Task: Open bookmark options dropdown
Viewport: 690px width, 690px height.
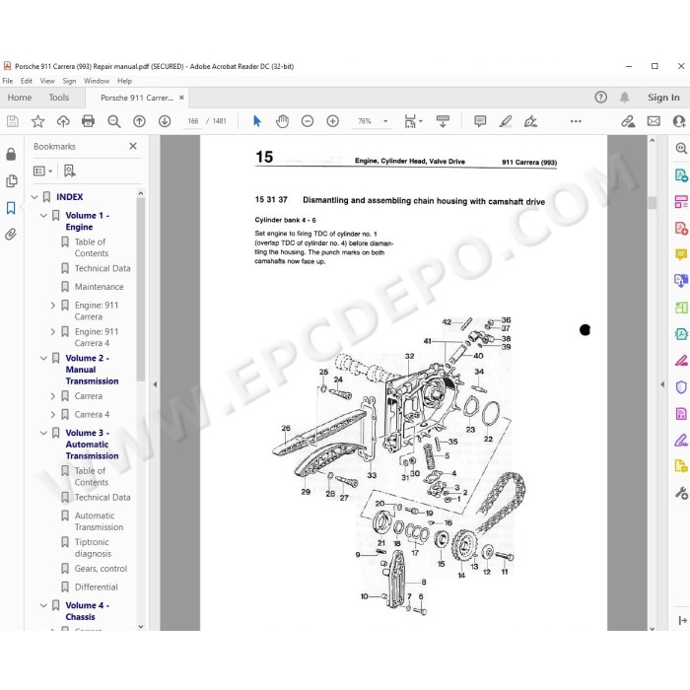Action: 42,171
